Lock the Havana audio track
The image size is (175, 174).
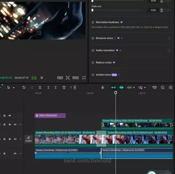(4, 154)
